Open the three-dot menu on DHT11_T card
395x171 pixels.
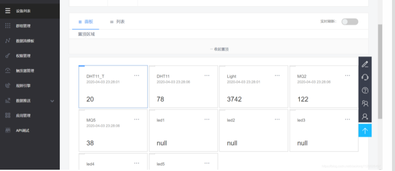137,75
